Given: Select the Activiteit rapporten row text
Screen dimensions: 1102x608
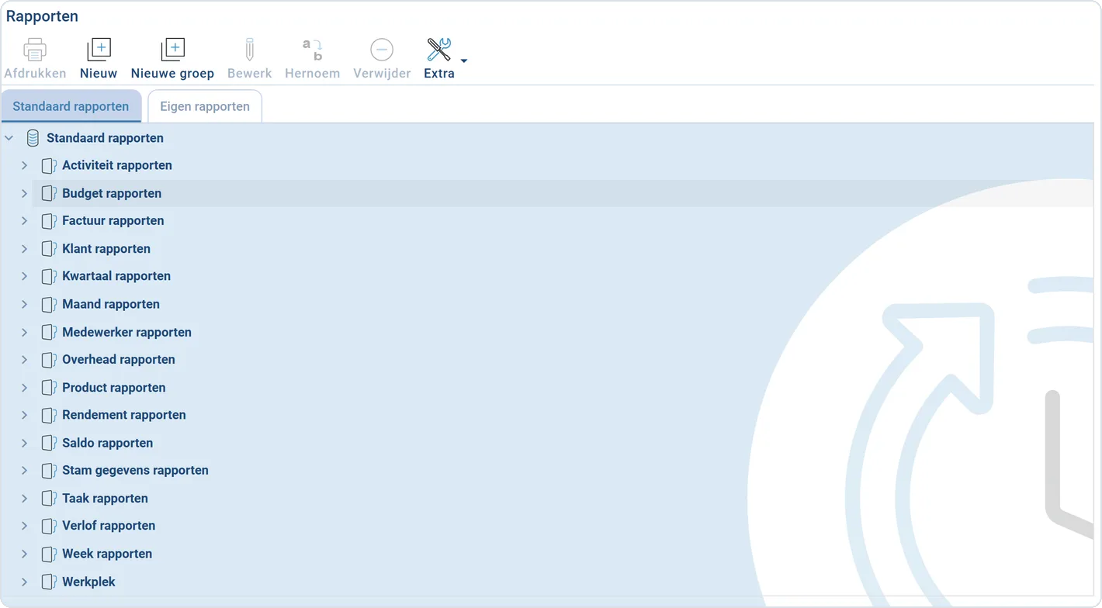Looking at the screenshot, I should click(117, 165).
